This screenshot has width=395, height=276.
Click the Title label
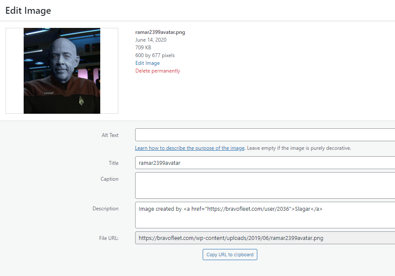114,163
